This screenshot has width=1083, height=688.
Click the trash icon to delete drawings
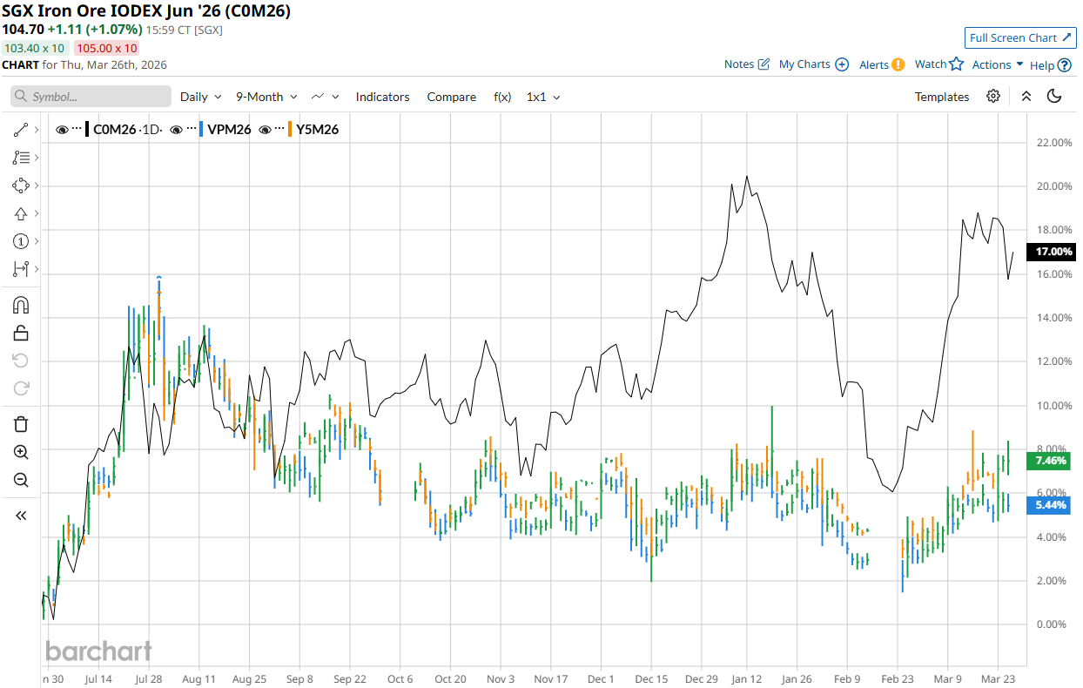click(22, 424)
